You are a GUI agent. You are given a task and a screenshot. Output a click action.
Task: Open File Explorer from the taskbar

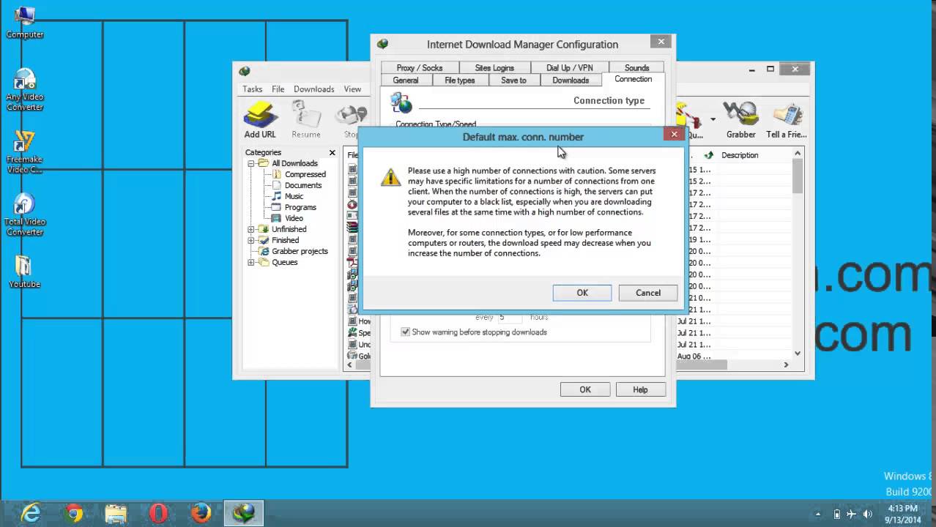pos(116,512)
